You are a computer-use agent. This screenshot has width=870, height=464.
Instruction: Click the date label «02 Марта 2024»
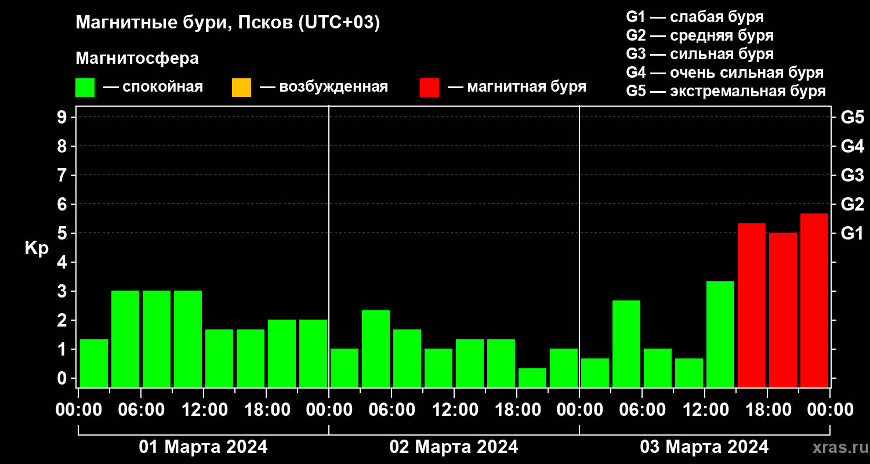[x=454, y=447]
